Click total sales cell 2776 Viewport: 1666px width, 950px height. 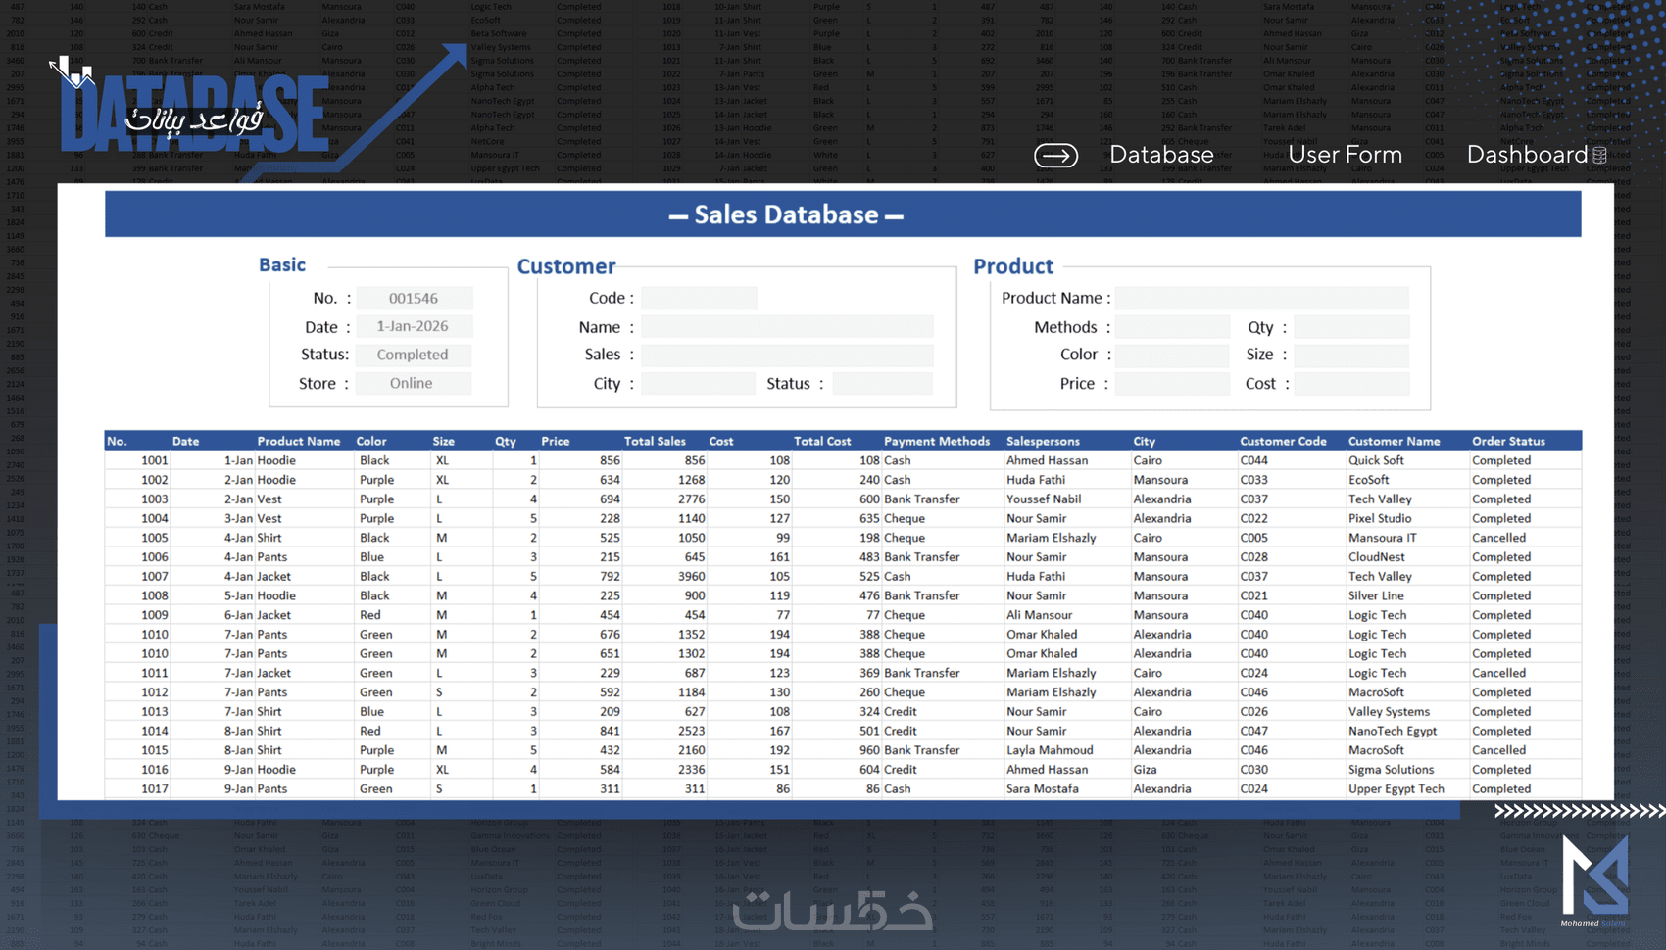point(691,499)
